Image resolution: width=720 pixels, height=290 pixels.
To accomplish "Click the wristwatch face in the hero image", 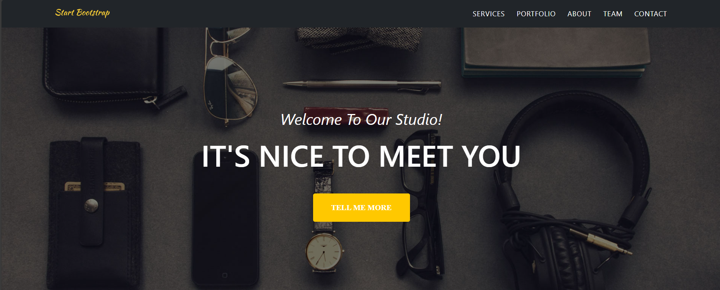I will point(324,251).
